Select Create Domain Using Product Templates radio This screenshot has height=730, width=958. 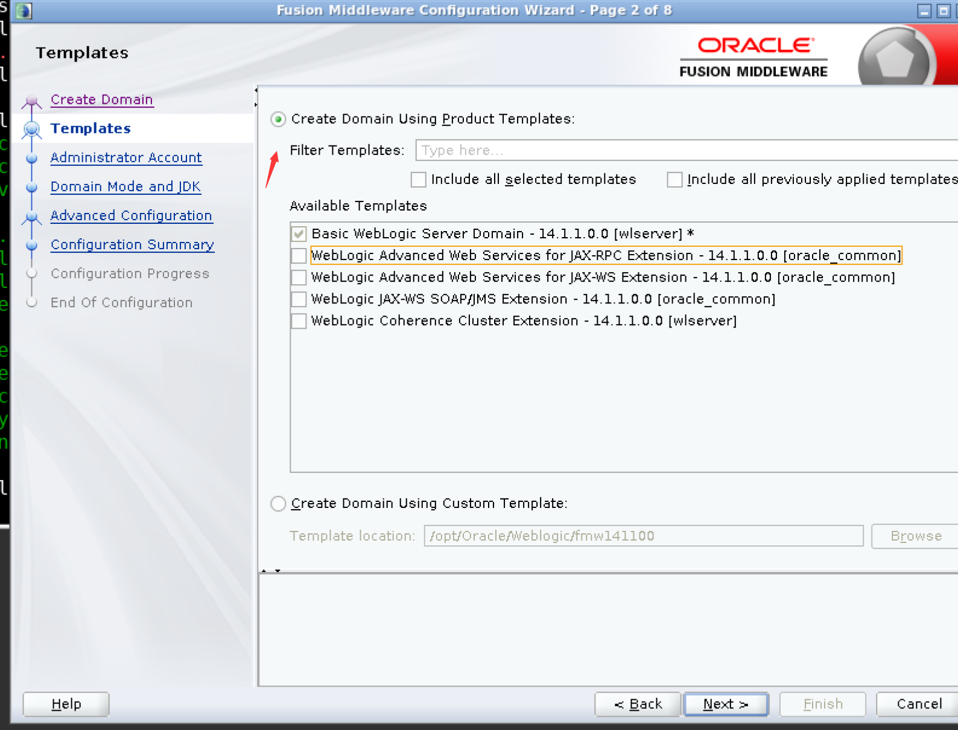(x=278, y=119)
